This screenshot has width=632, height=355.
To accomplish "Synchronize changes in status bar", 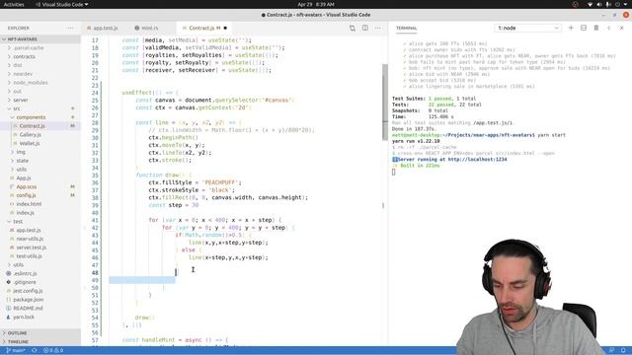I will [35, 351].
